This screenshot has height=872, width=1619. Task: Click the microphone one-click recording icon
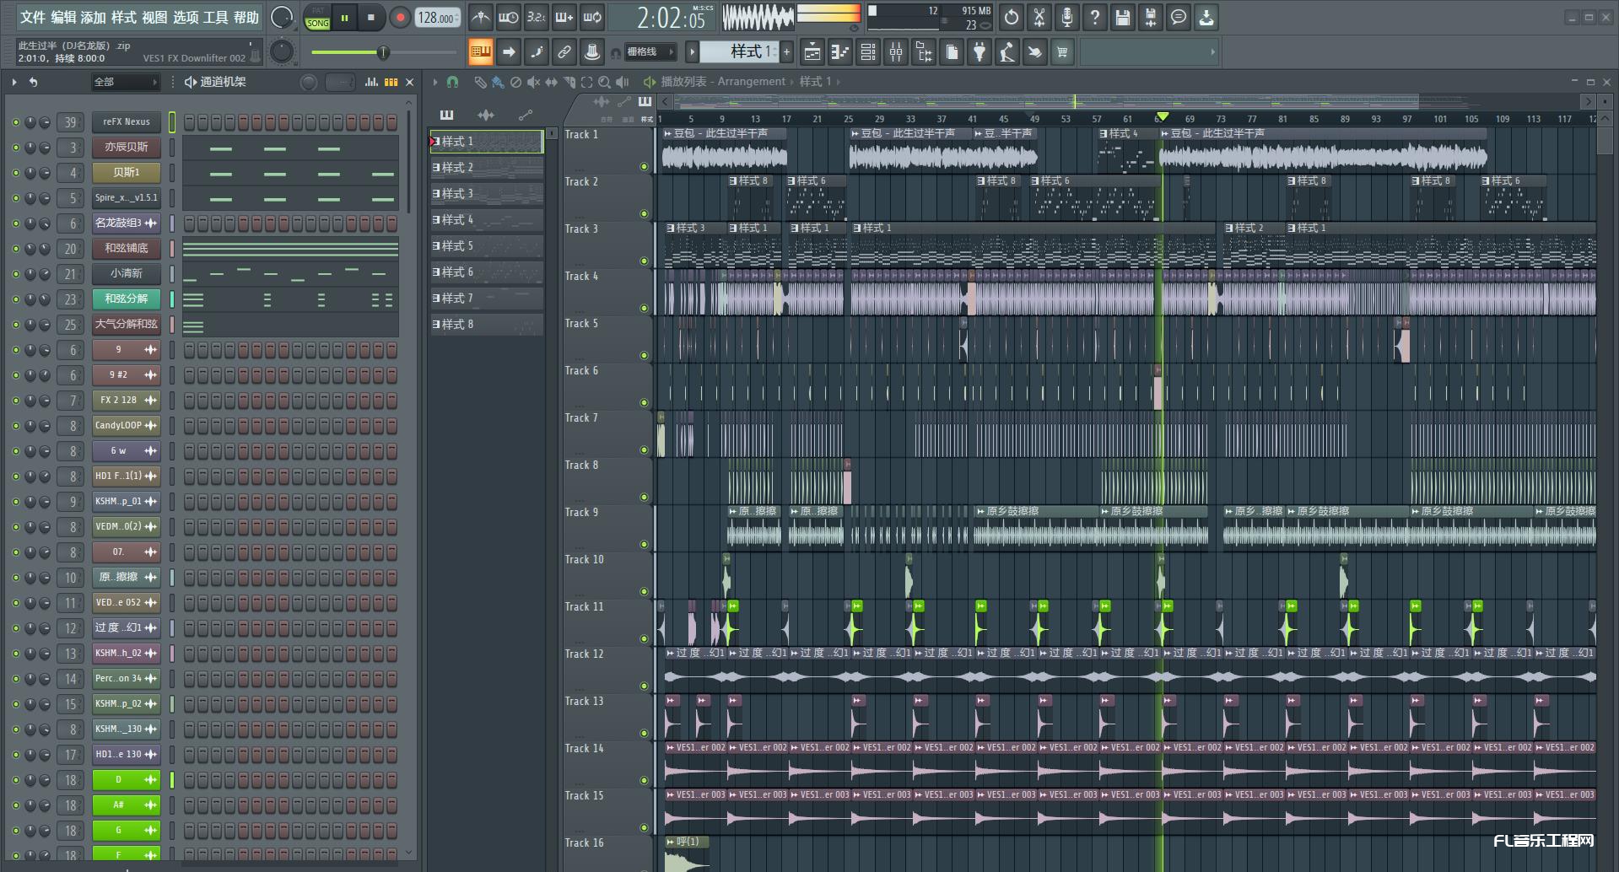point(1066,17)
